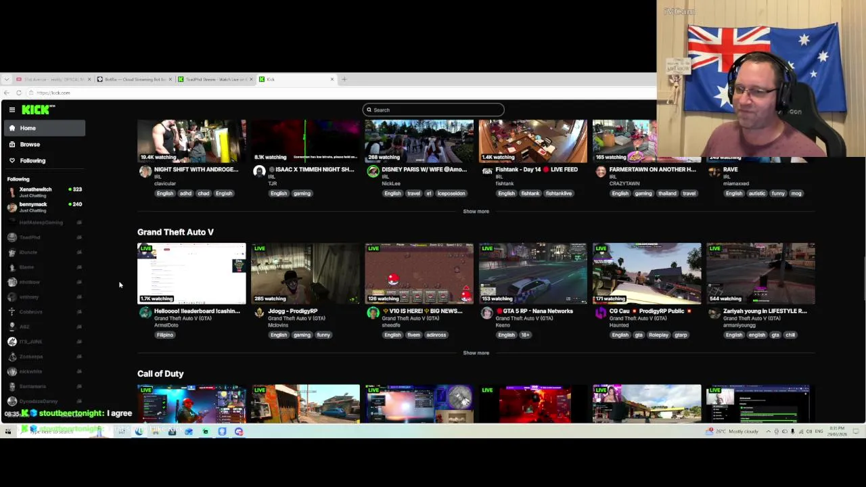Screen dimensions: 866x487
Task: Click the Haunted channel purple avatar
Action: [600, 312]
